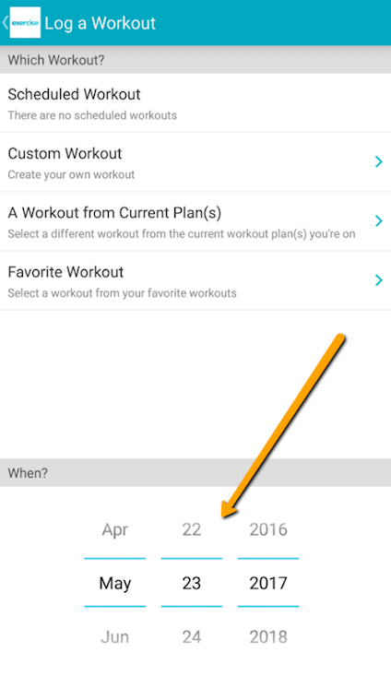Tap the Log a Workout title
Image resolution: width=391 pixels, height=676 pixels.
coord(100,23)
